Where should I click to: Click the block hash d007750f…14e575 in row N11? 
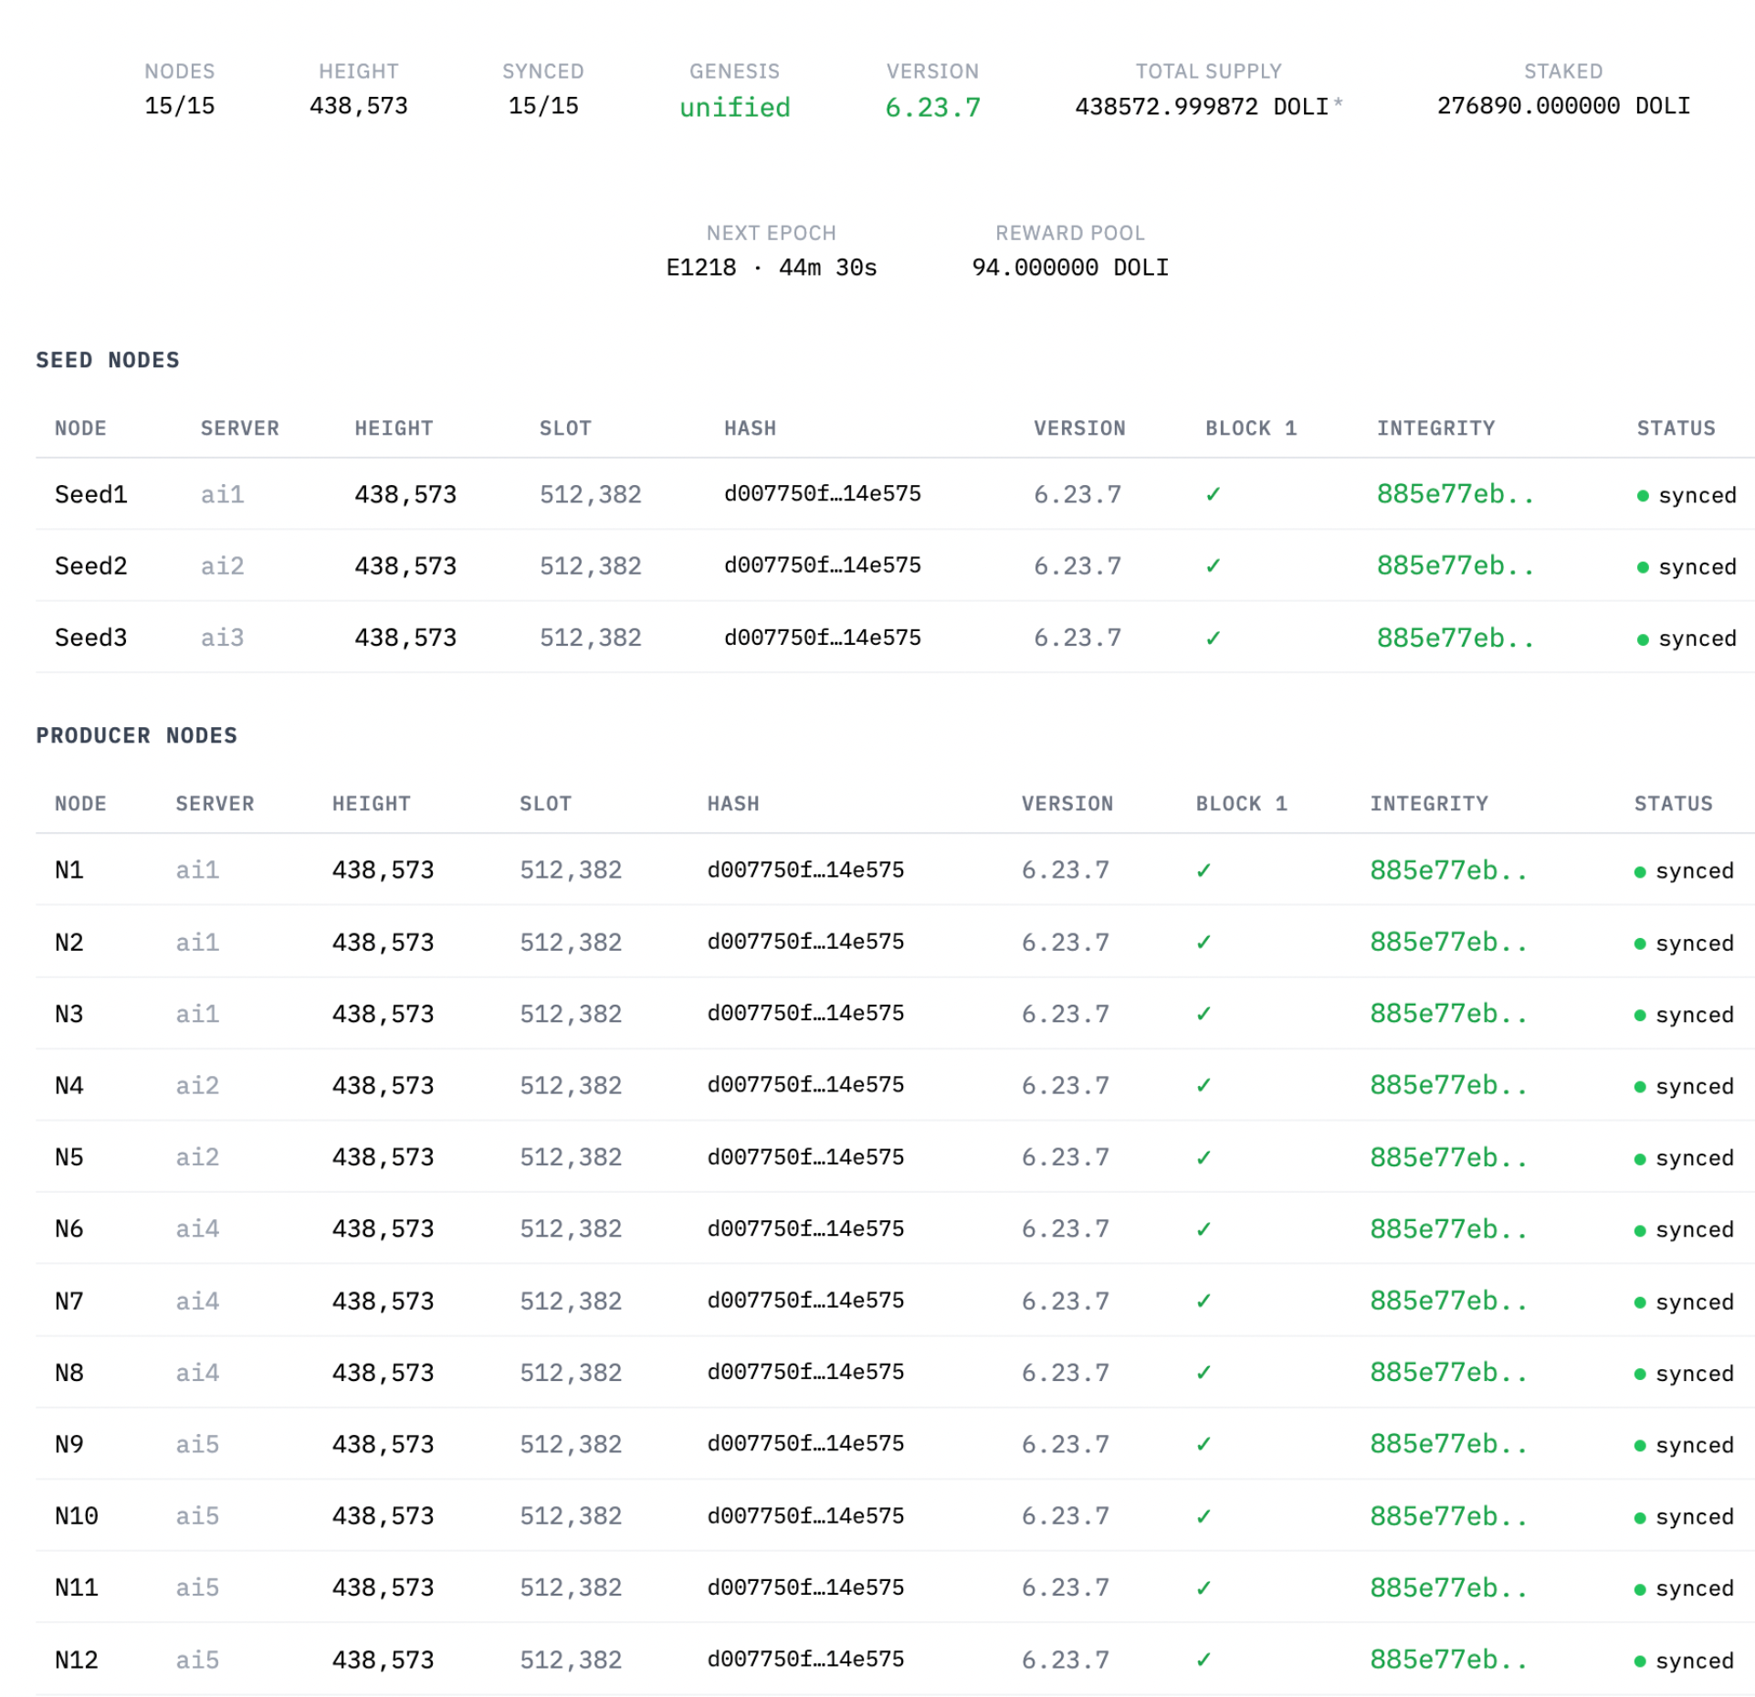click(806, 1587)
